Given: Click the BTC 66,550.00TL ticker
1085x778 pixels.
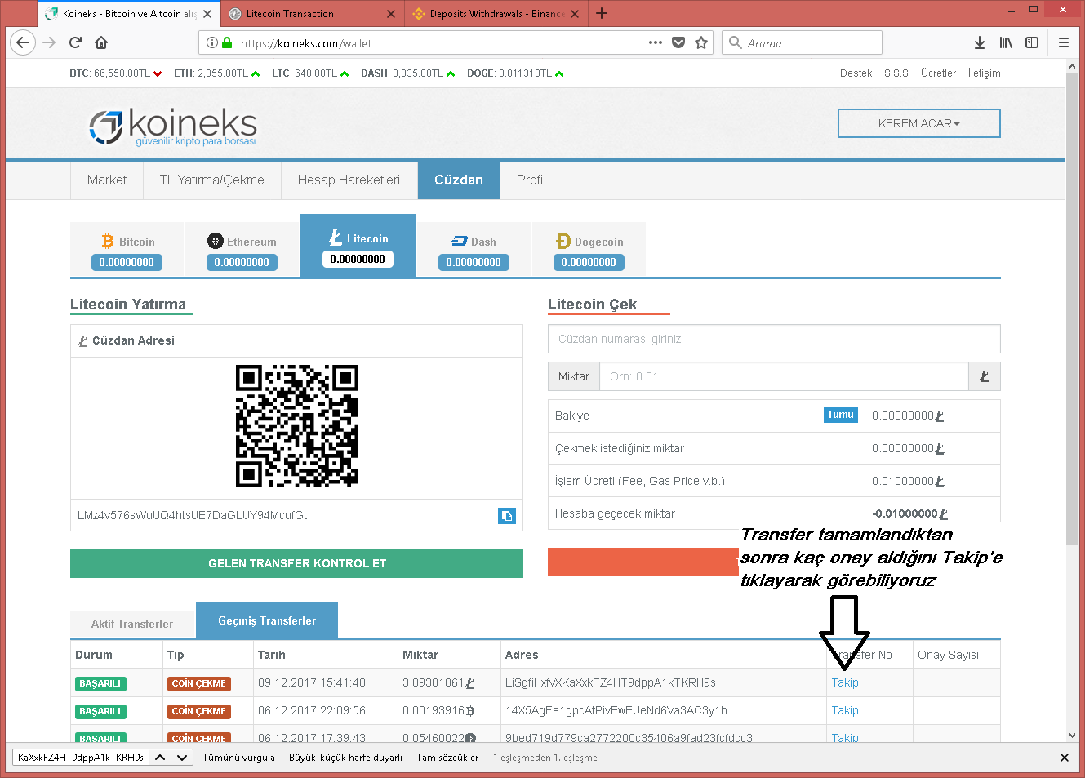Looking at the screenshot, I should [x=115, y=73].
